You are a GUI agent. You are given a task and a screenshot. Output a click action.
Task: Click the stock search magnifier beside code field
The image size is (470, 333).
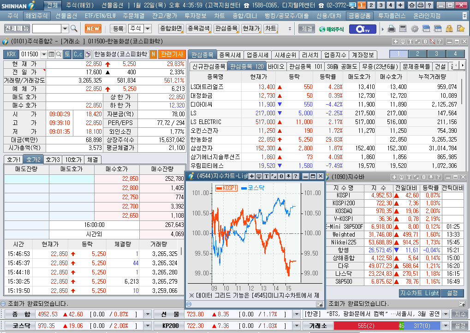pos(59,54)
